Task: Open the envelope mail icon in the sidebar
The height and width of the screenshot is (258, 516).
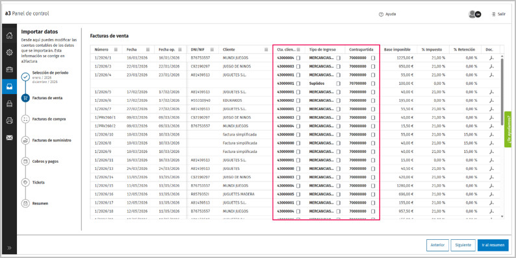Action: click(x=9, y=138)
